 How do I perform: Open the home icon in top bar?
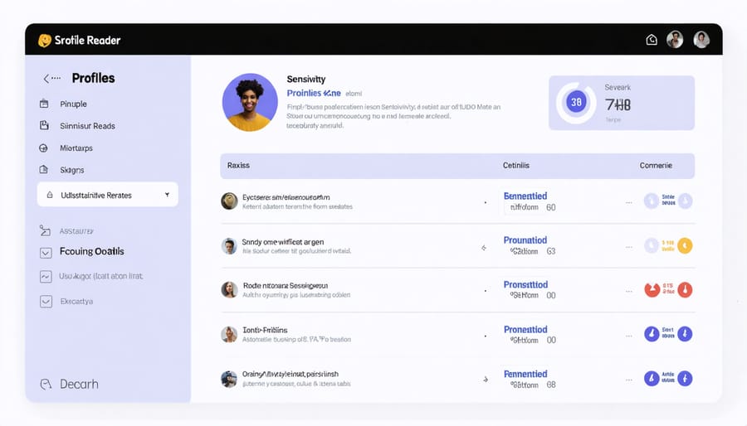coord(652,40)
